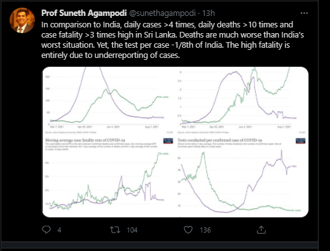330x251 pixels.
Task: Click the tweet text about India comparison
Action: (172, 39)
